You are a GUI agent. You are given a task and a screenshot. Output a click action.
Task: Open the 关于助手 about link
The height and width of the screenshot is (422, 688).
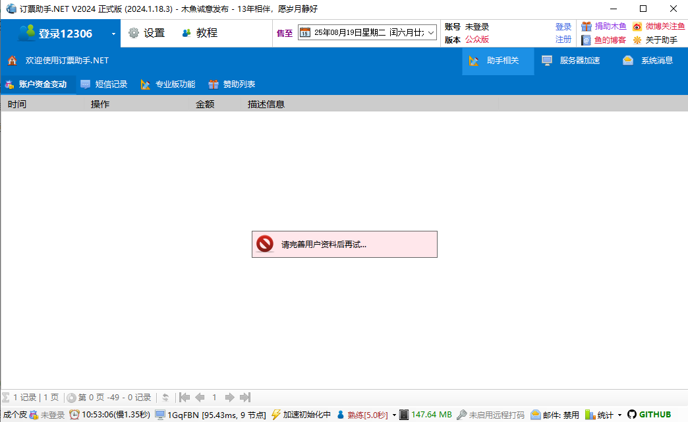tap(661, 40)
